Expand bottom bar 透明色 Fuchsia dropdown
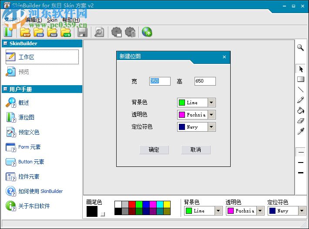This screenshot has height=229, width=309. [x=260, y=211]
